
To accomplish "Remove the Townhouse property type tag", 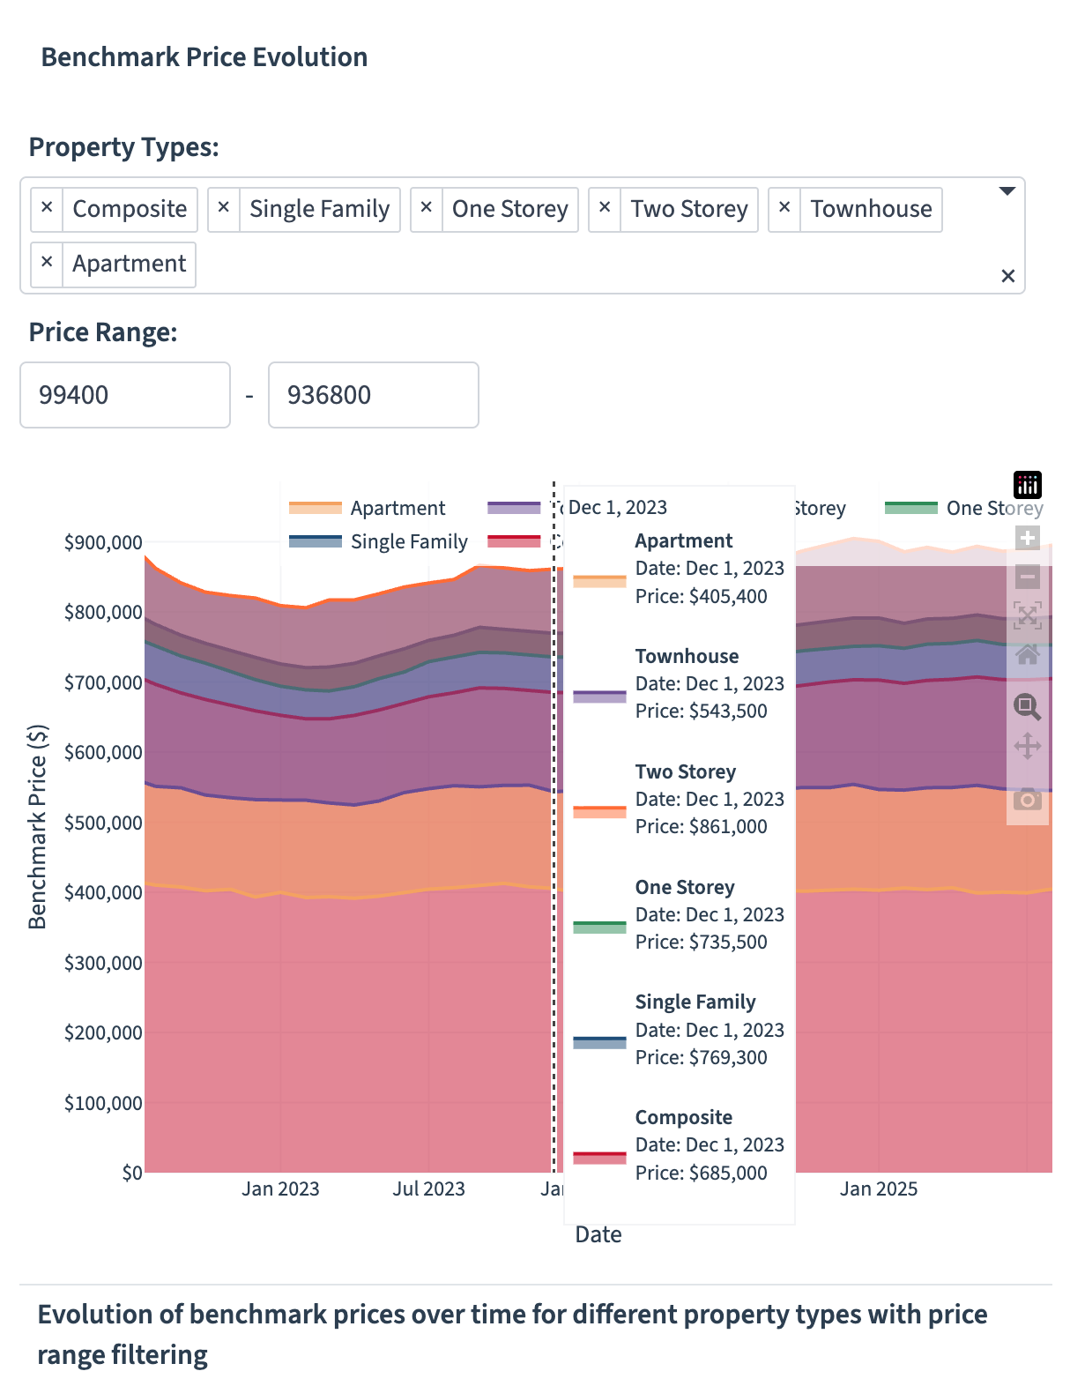I will coord(784,208).
